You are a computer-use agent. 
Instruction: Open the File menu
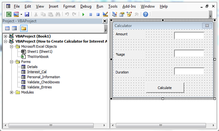[16, 6]
